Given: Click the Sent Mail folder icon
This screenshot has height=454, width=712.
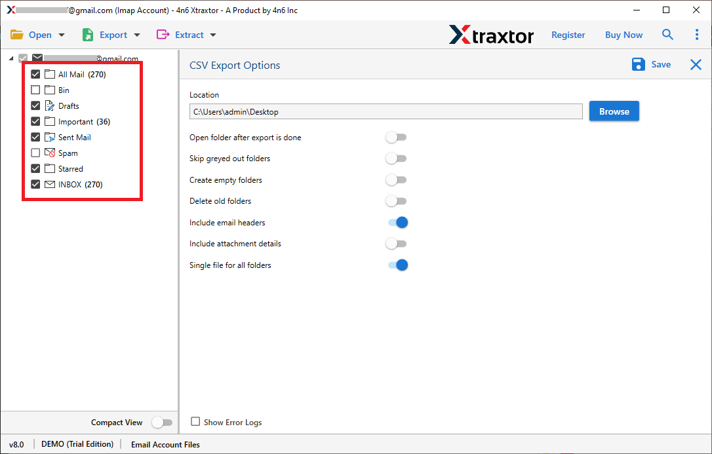Looking at the screenshot, I should click(x=49, y=137).
